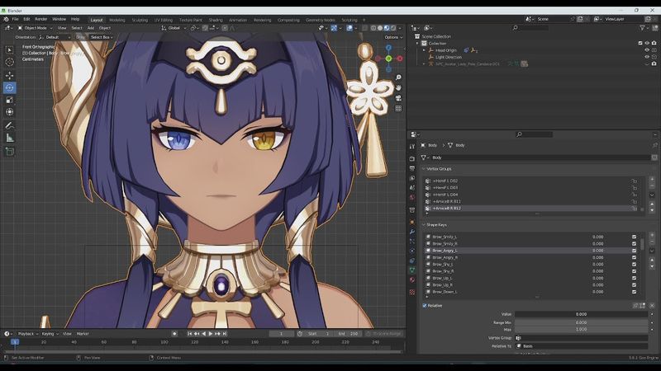
Task: Select the Measure tool
Action: coord(9,138)
